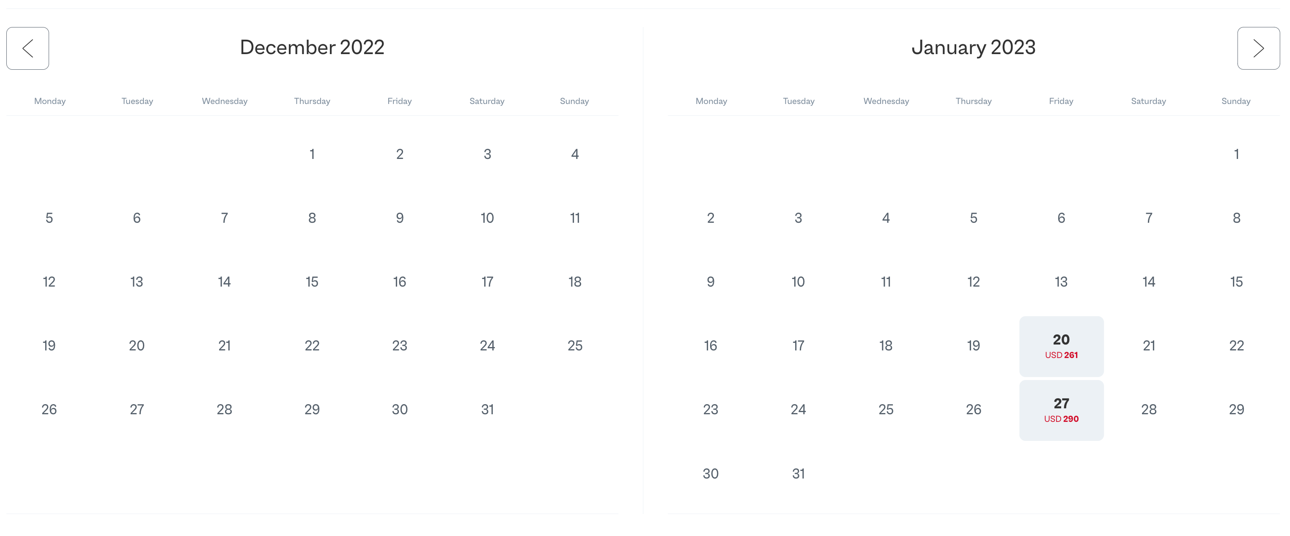
Task: Pick December 31 on the calendar
Action: click(487, 410)
